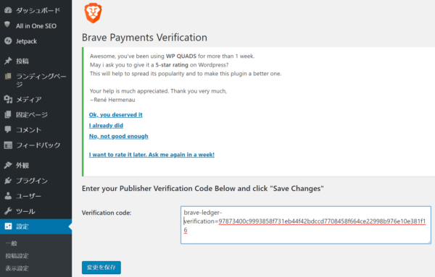Click the users person icon
The width and height of the screenshot is (435, 277).
[x=8, y=196]
